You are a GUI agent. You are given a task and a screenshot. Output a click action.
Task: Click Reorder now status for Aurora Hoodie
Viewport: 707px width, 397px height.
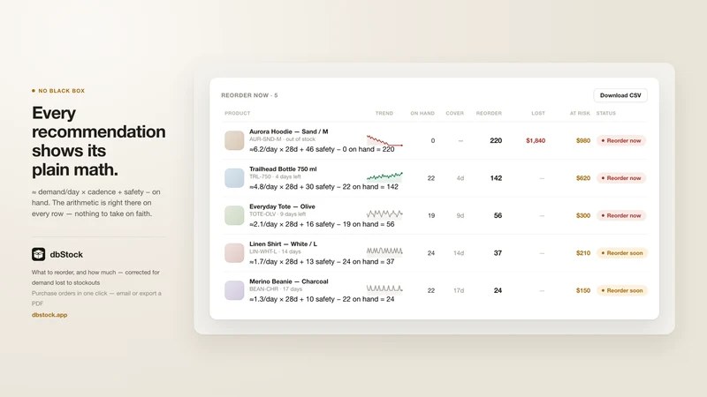click(x=621, y=140)
